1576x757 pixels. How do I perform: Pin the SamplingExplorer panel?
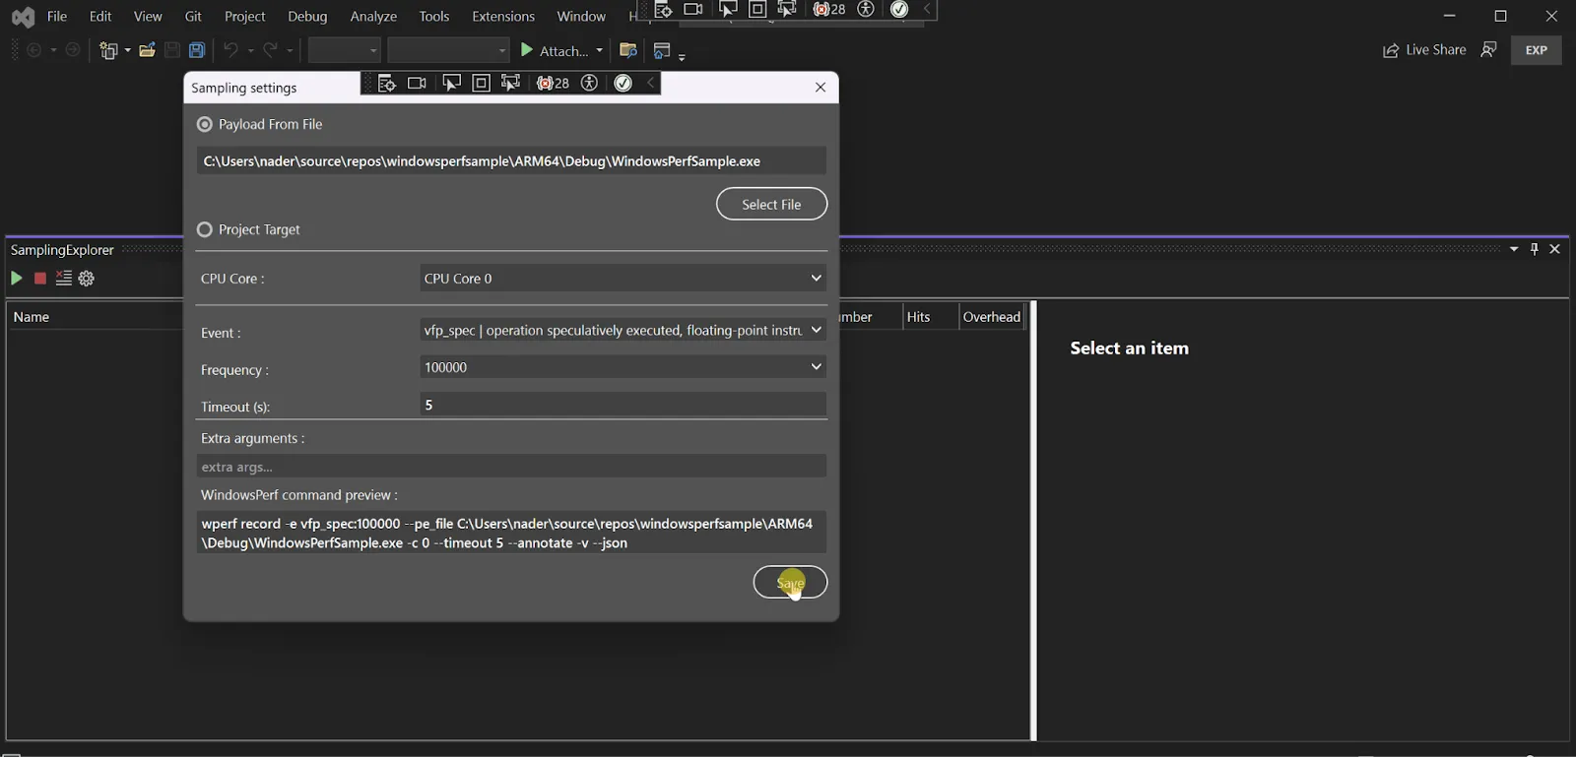(x=1534, y=249)
